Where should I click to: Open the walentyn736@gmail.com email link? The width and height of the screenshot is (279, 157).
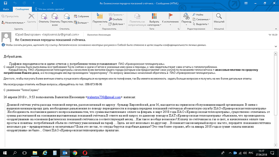pos(104,97)
